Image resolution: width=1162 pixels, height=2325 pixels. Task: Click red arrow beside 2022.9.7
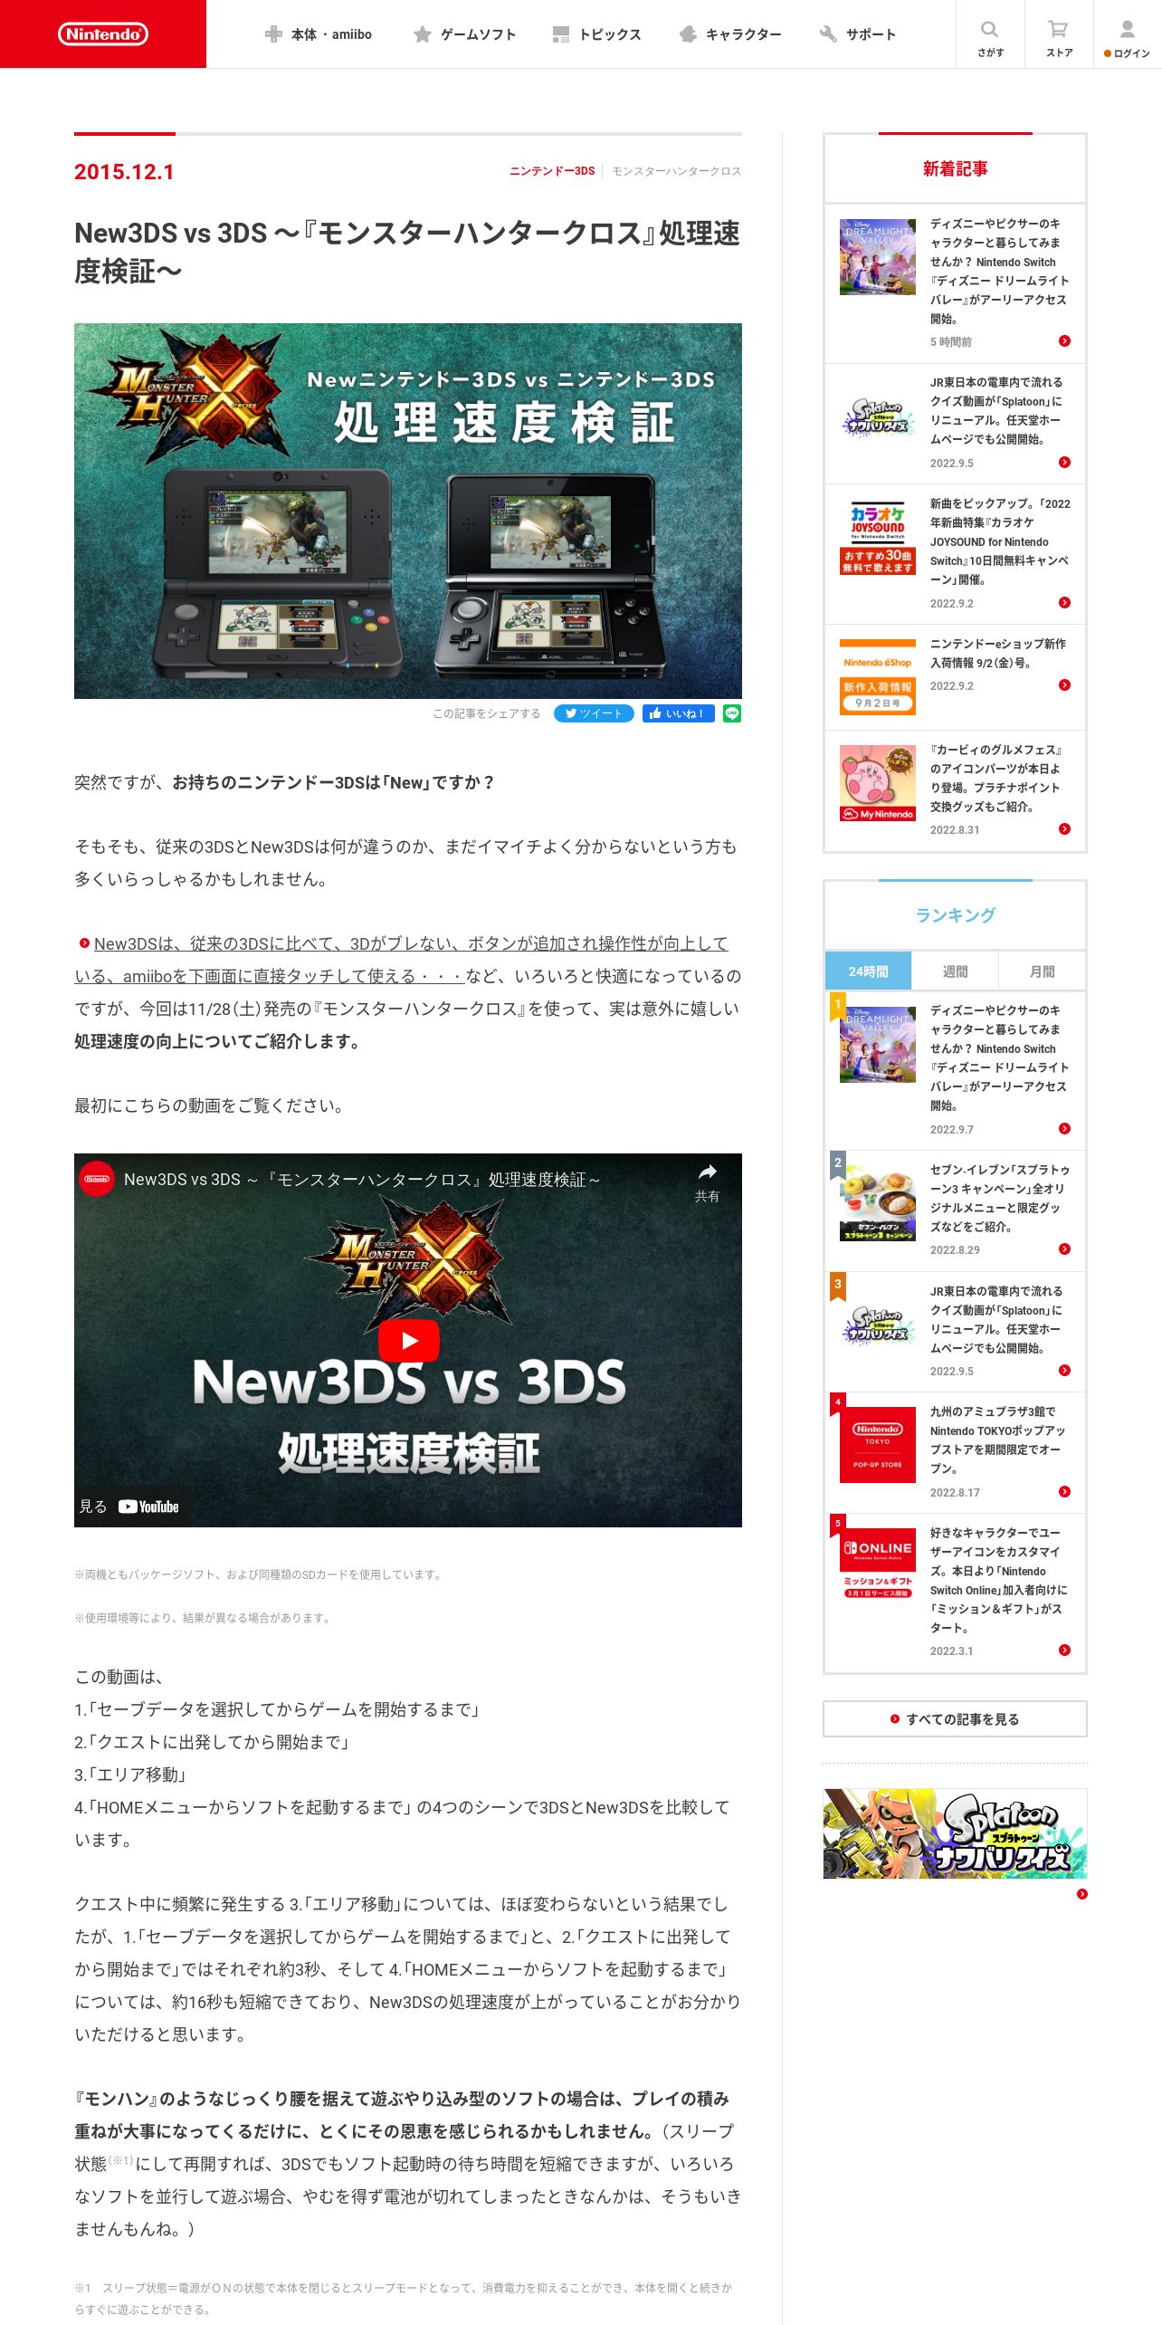coord(1064,1129)
